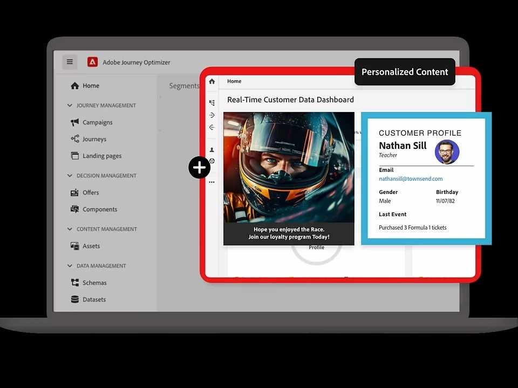Click the left arrow icon in the overlay sidebar

point(212,127)
